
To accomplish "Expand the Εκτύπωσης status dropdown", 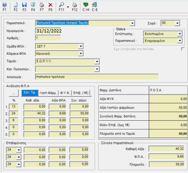I will (x=180, y=34).
